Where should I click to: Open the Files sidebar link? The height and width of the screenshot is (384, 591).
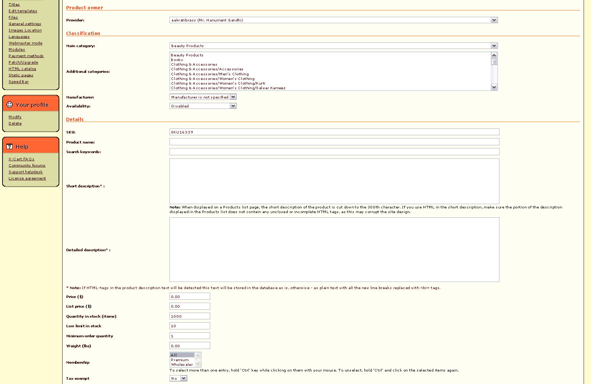[13, 17]
